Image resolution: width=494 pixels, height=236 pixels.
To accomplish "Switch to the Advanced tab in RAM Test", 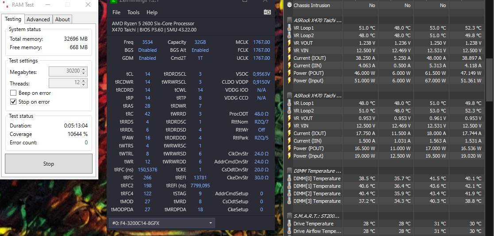I will pyautogui.click(x=38, y=19).
